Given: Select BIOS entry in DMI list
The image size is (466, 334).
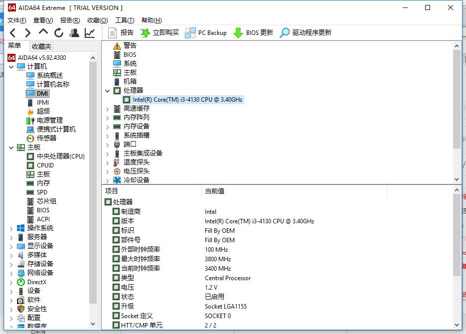Looking at the screenshot, I should point(125,55).
